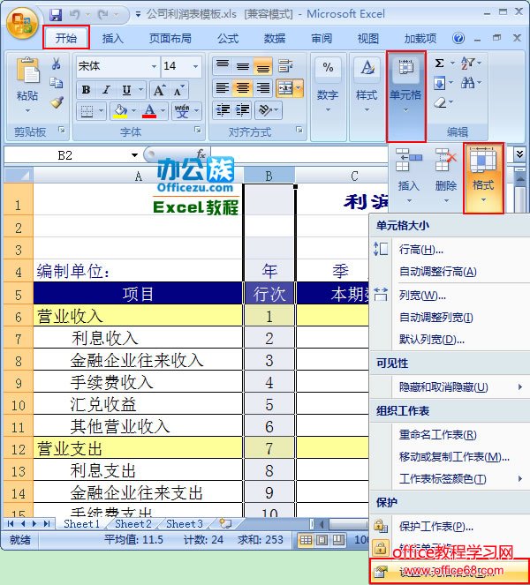Click the Undo arrow in quick access toolbar
This screenshot has width=530, height=585.
pyautogui.click(x=75, y=15)
